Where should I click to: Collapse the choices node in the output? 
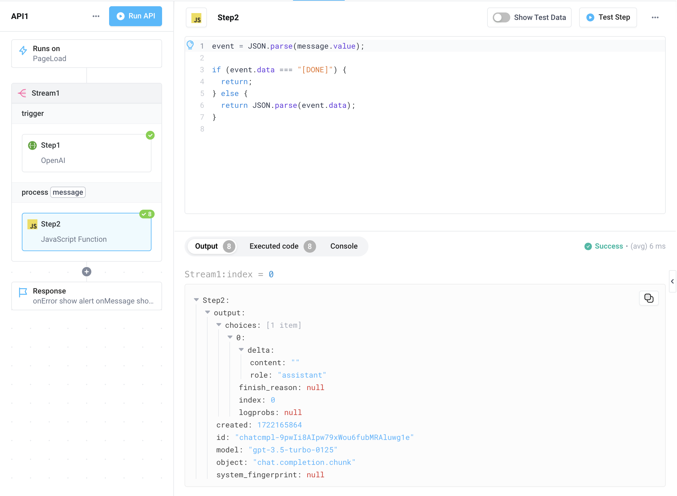pyautogui.click(x=219, y=325)
